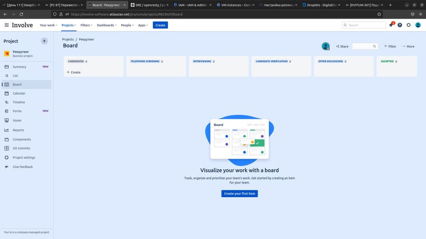The image size is (426, 239).
Task: Click the Calendar sidebar icon
Action: (x=7, y=93)
